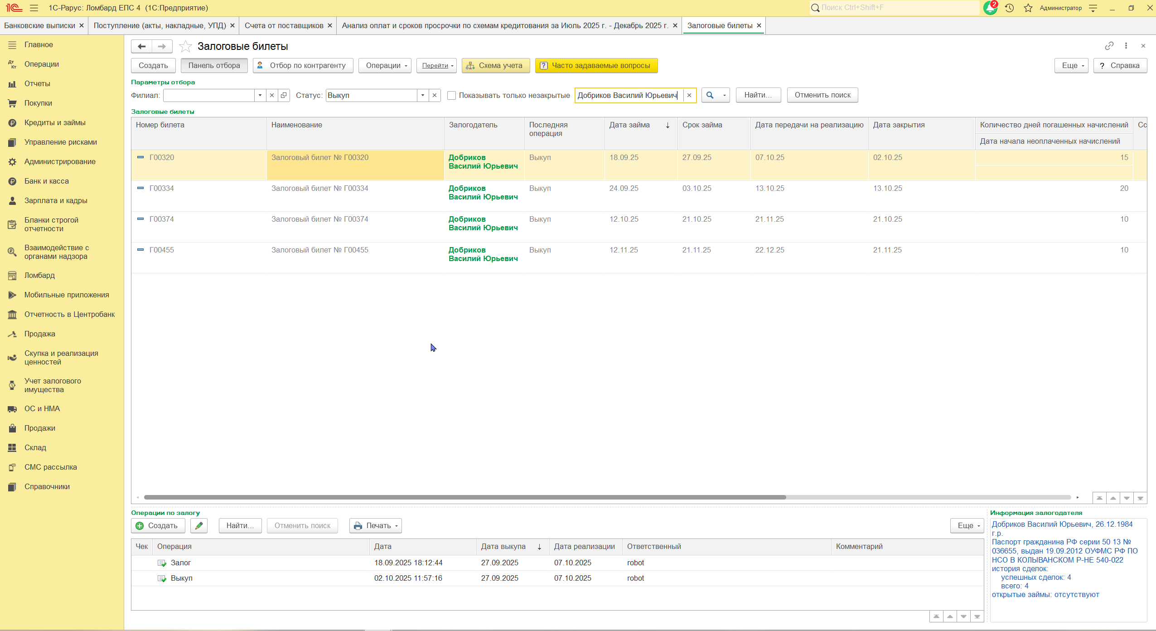Add page to favorites star icon
This screenshot has width=1156, height=631.
[x=185, y=46]
